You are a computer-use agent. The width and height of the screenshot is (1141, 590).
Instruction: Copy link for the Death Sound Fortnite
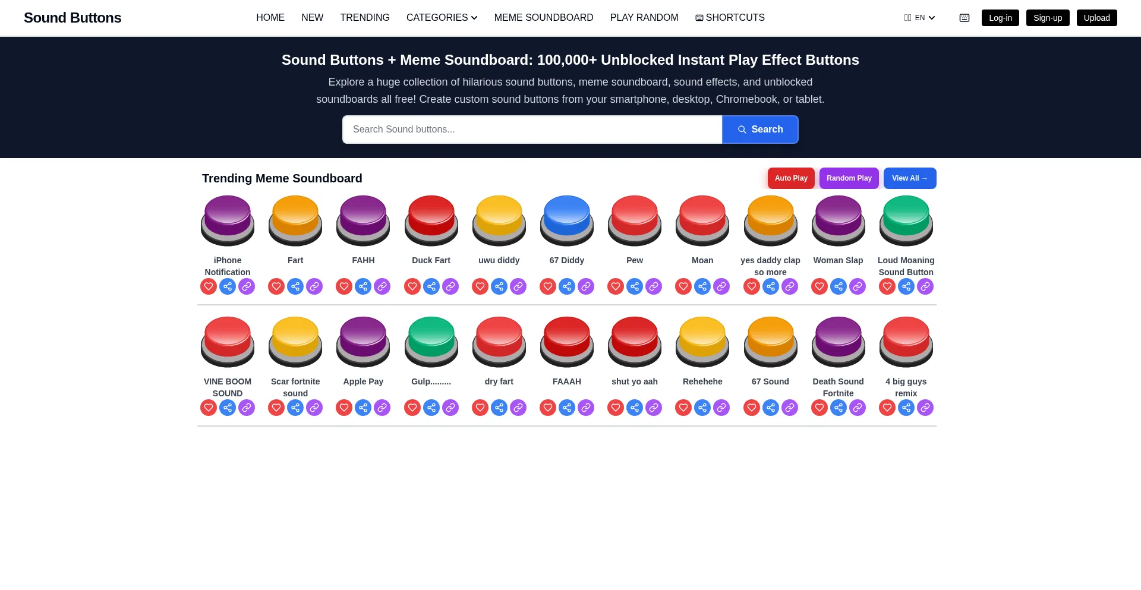pyautogui.click(x=858, y=408)
